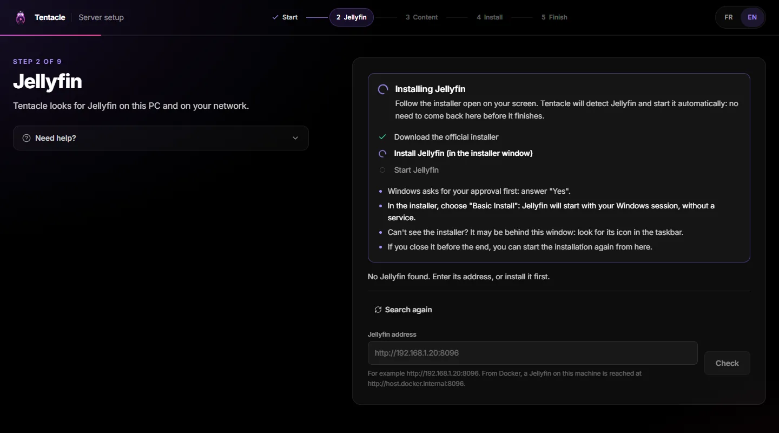Click the Check button

click(727, 363)
